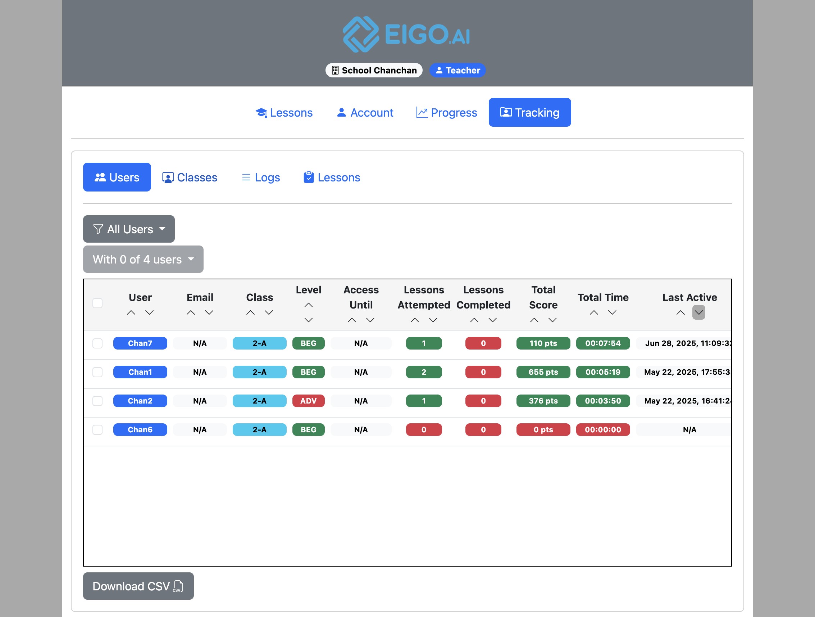
Task: Toggle the select-all users header checkbox
Action: pos(97,303)
